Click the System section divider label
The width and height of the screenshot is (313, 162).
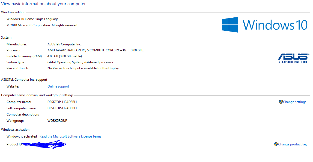click(x=6, y=37)
